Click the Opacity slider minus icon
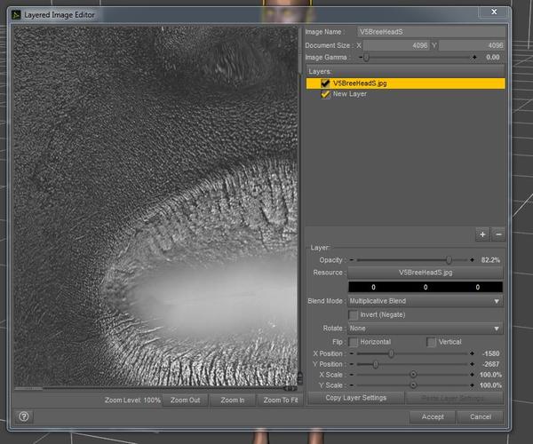 (353, 260)
